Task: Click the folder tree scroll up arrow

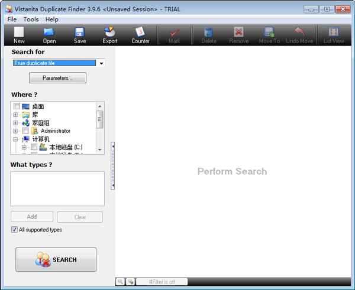Action: click(x=100, y=106)
